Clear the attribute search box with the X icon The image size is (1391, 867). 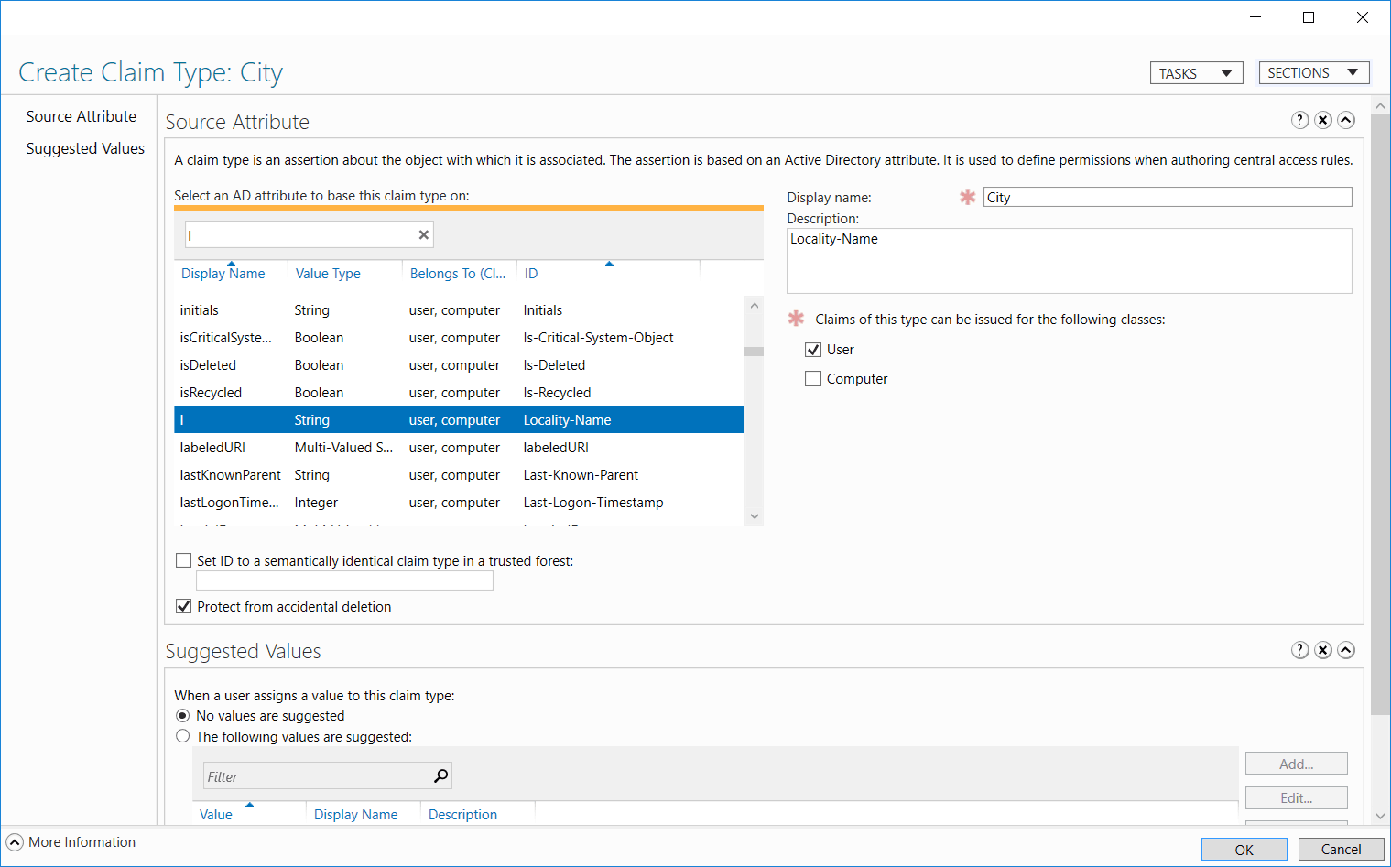pyautogui.click(x=423, y=234)
